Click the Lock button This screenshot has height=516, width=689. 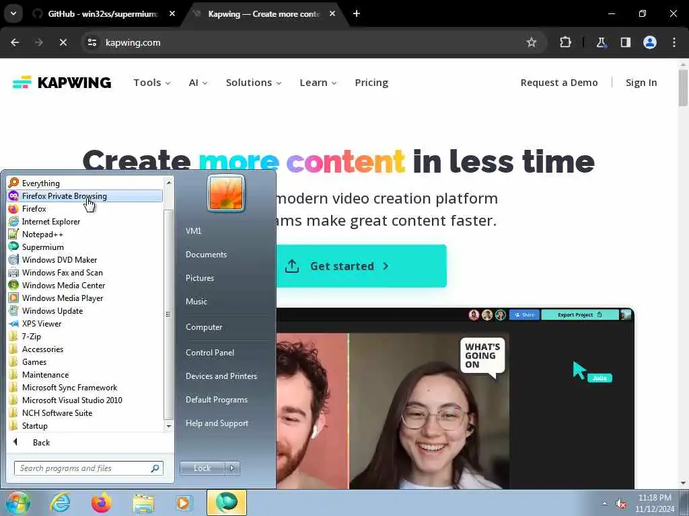[x=202, y=468]
